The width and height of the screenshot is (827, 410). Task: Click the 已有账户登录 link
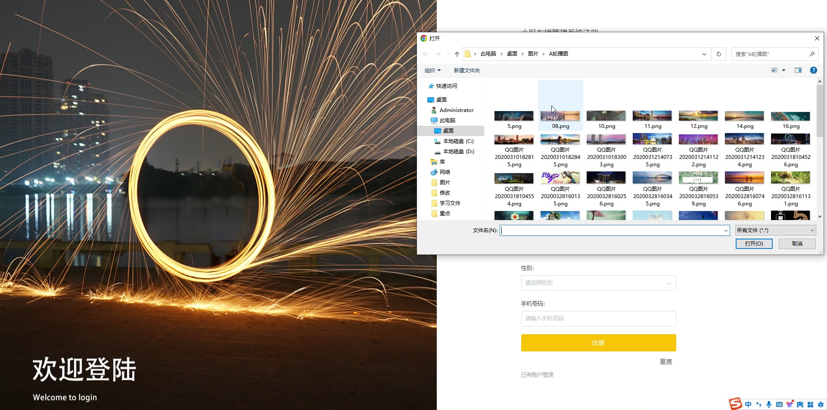click(x=537, y=375)
